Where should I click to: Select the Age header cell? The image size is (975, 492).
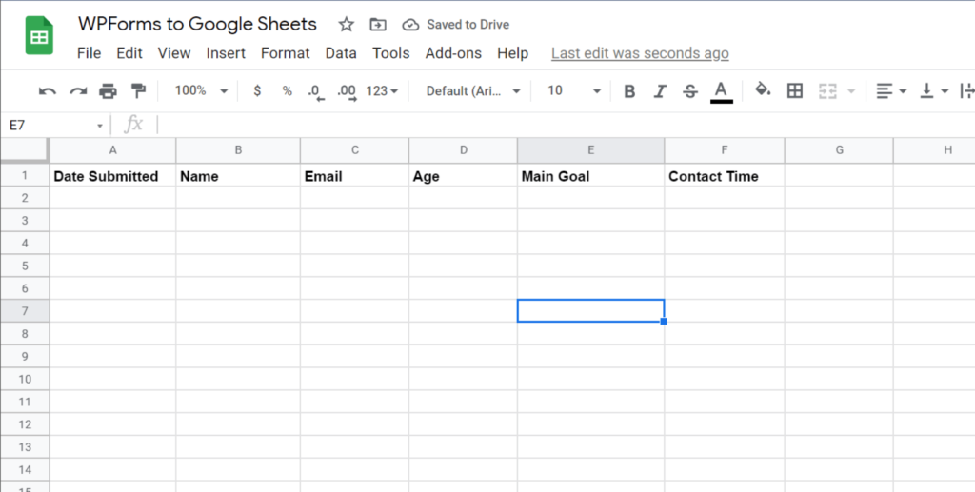[x=464, y=176]
